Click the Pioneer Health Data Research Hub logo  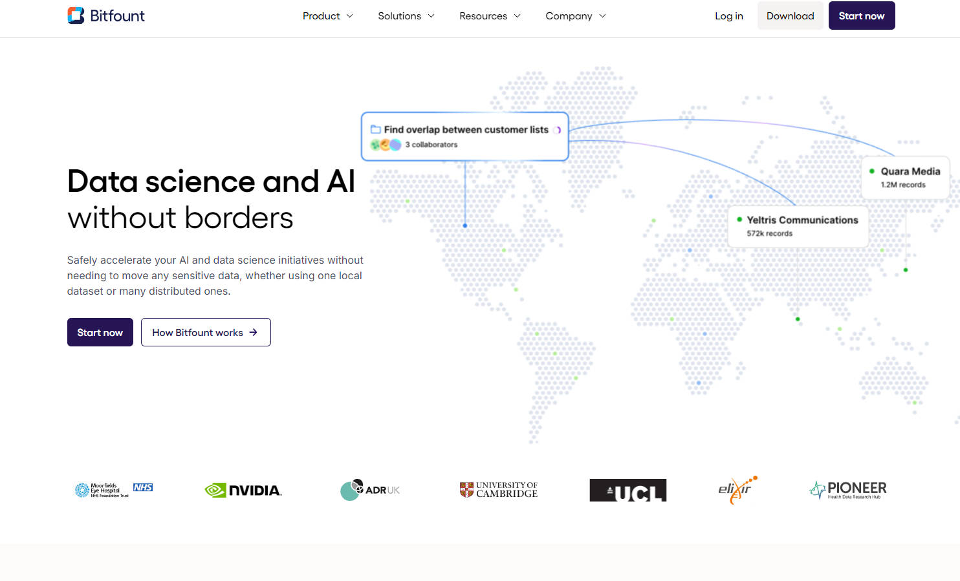[x=848, y=490]
